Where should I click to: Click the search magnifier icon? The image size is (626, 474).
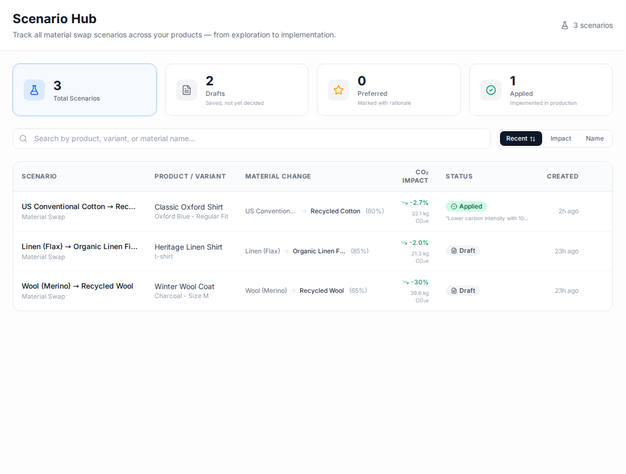click(24, 139)
